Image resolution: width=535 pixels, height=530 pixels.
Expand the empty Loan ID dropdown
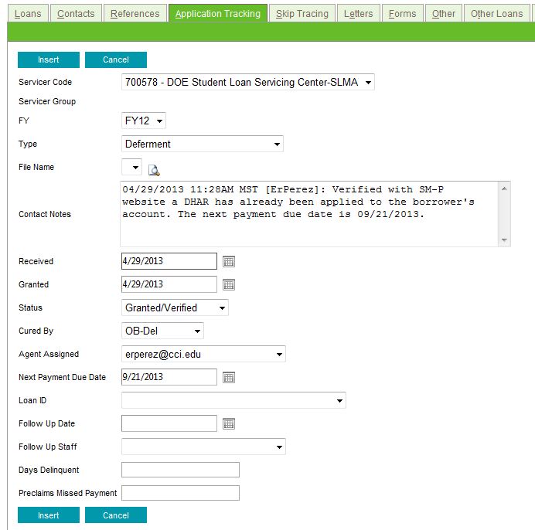pos(233,400)
